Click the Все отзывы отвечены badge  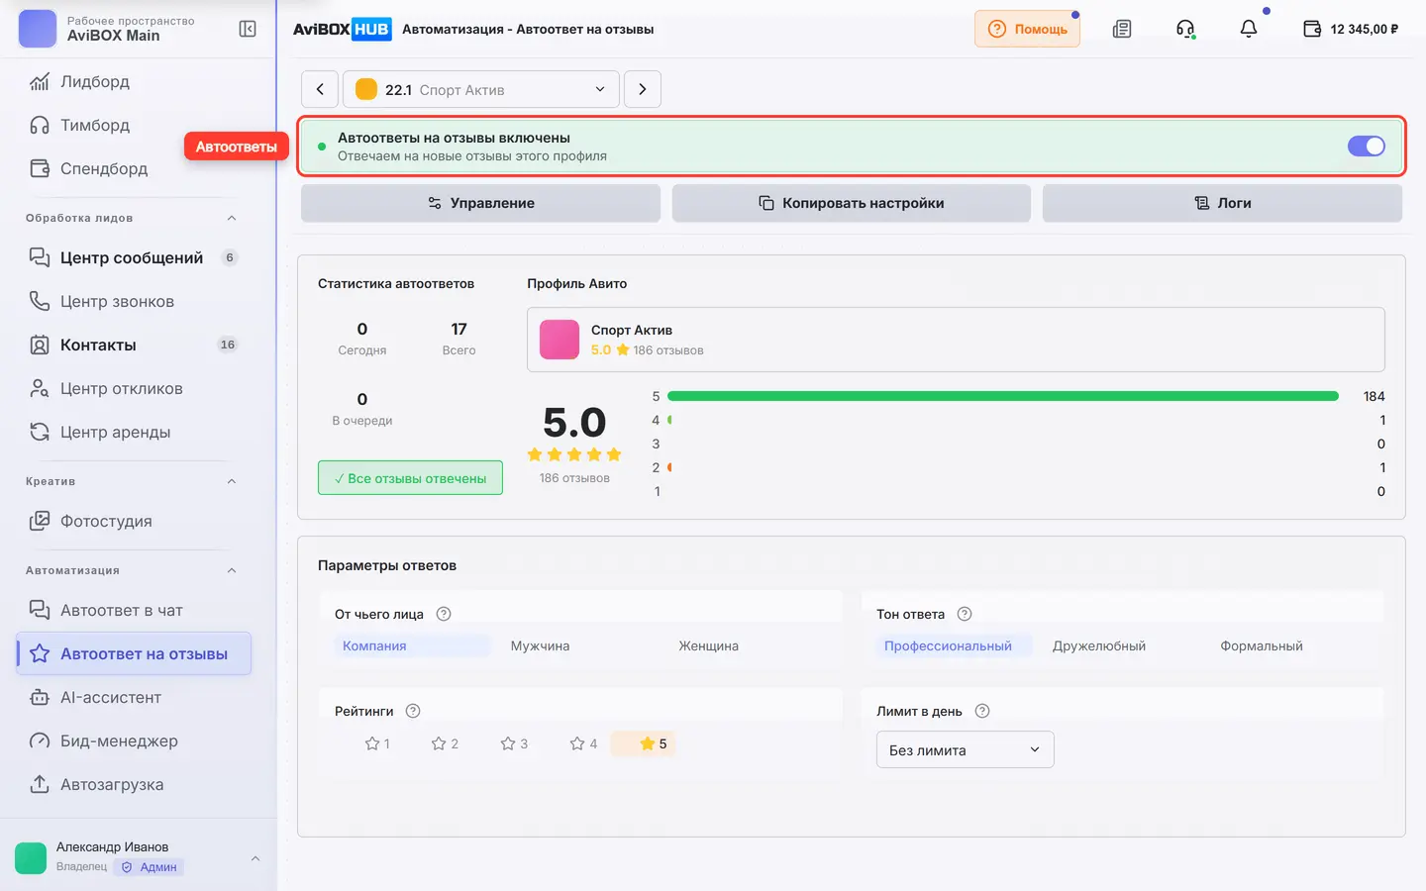coord(410,478)
